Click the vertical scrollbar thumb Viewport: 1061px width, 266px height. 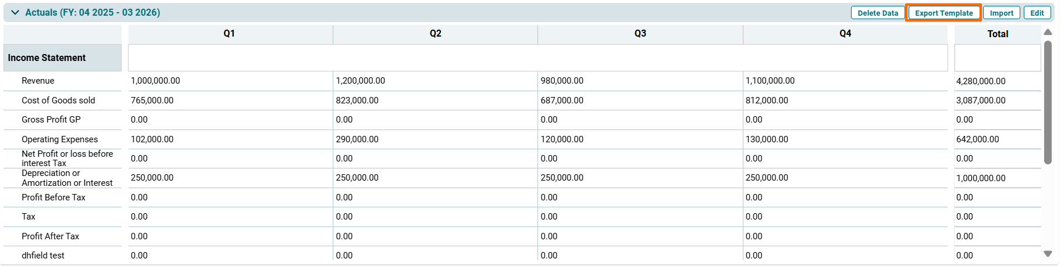click(x=1048, y=102)
